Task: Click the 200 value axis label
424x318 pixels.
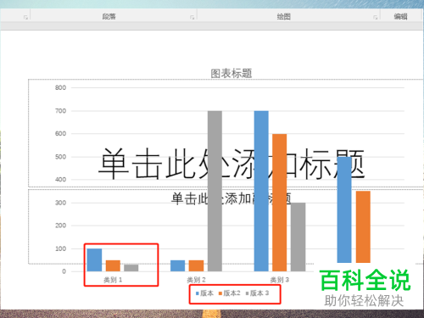Action: click(x=60, y=226)
